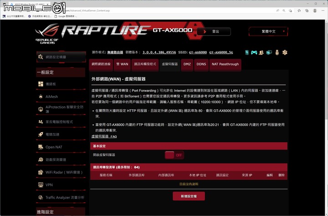The image size is (328, 216).
Task: Switch to the 網際網路連線 tab
Action: (x=101, y=64)
